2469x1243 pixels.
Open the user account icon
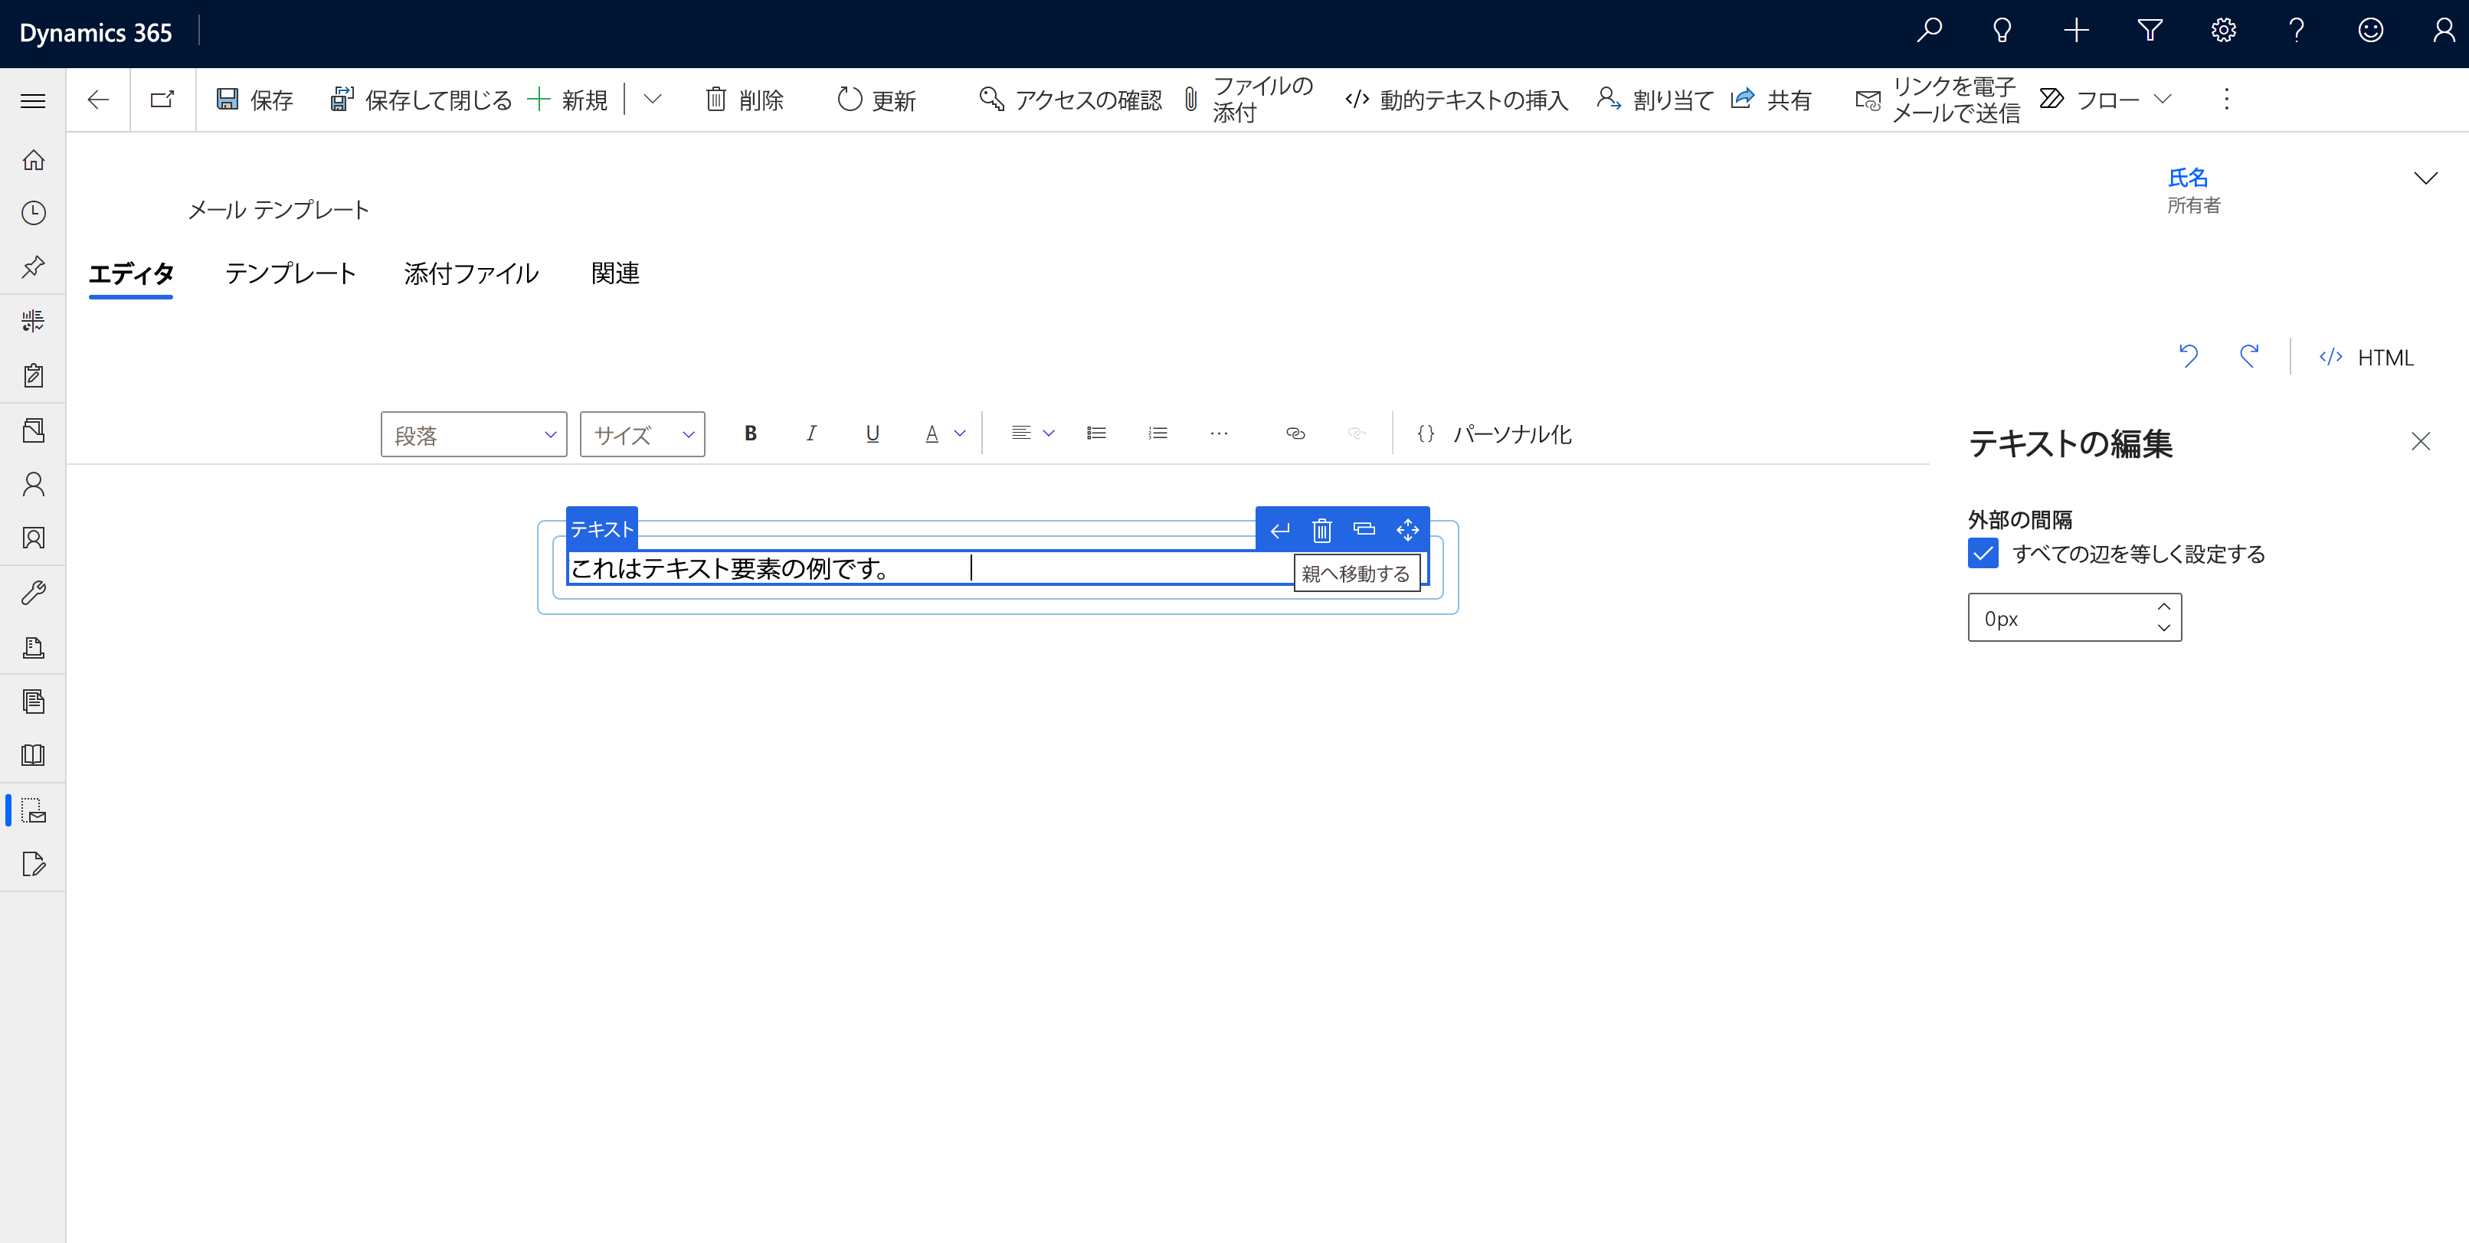[2443, 31]
